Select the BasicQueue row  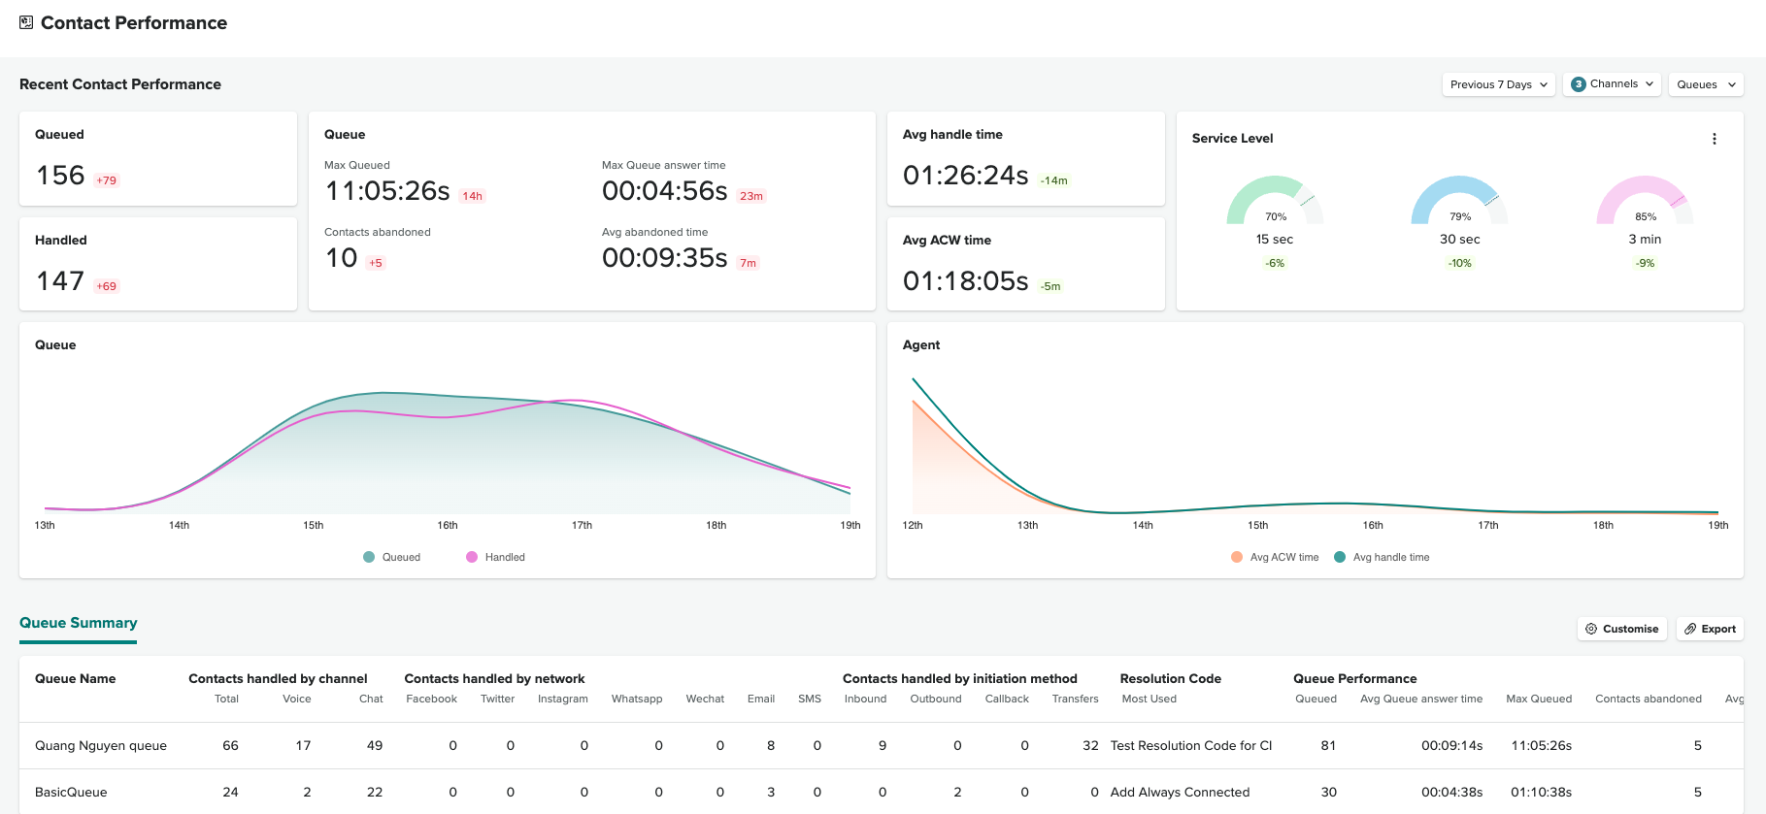tap(71, 792)
